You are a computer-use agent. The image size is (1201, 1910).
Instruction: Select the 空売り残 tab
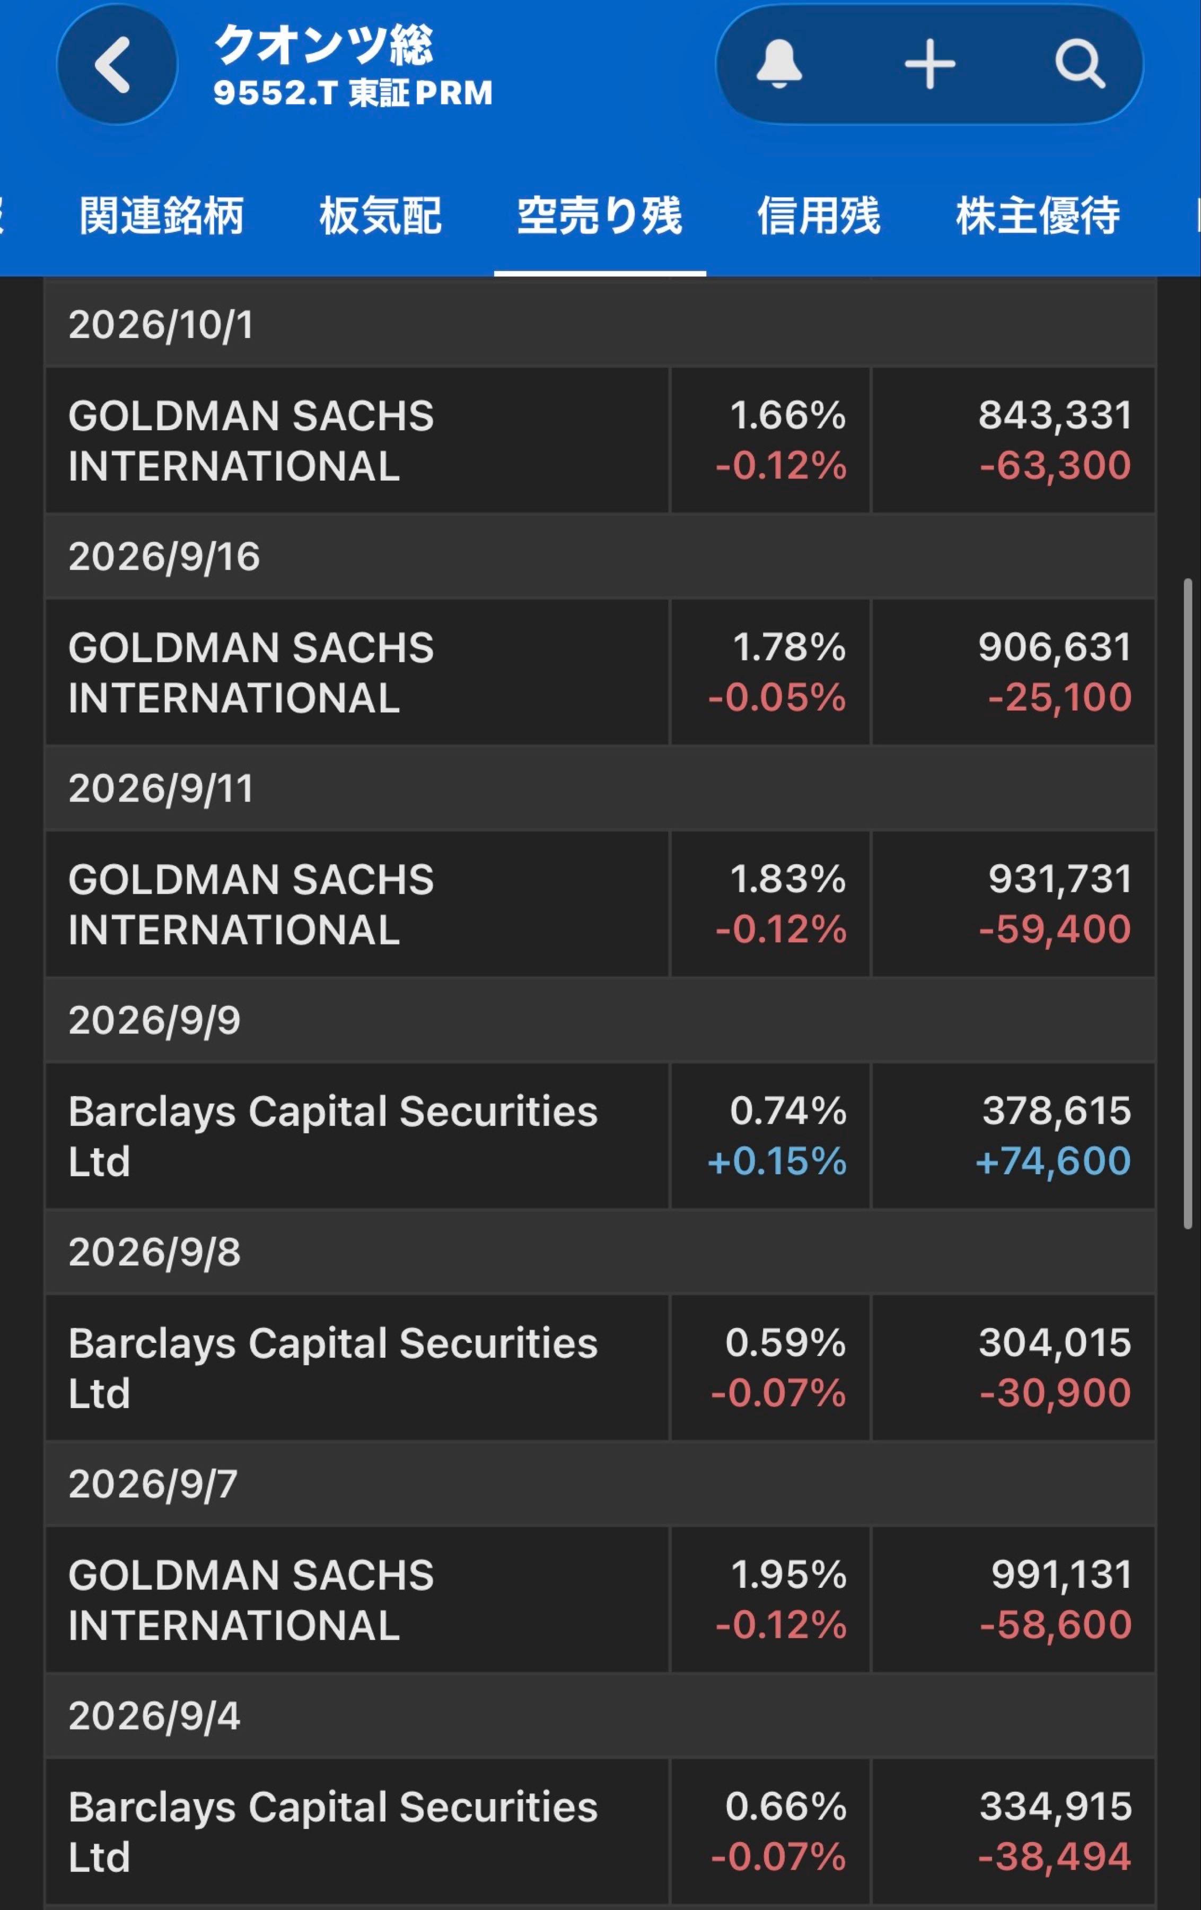coord(599,215)
